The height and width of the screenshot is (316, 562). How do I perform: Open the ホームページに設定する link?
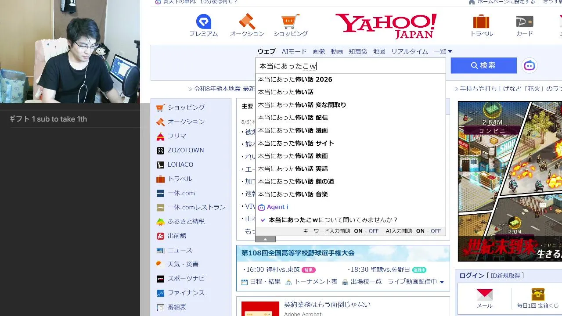coord(506,2)
